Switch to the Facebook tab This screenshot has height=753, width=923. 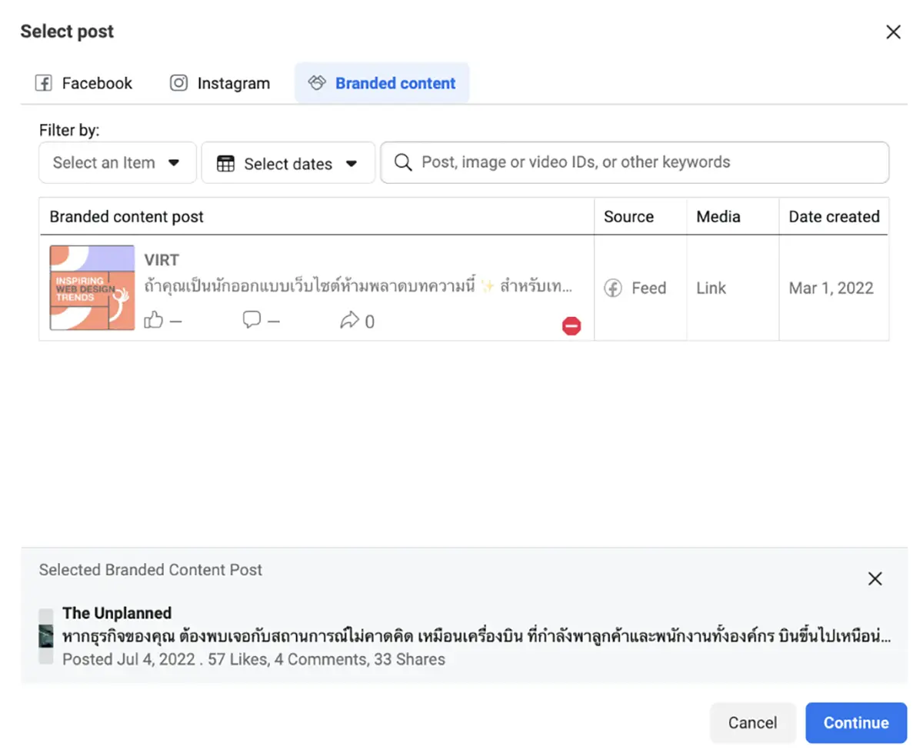83,82
